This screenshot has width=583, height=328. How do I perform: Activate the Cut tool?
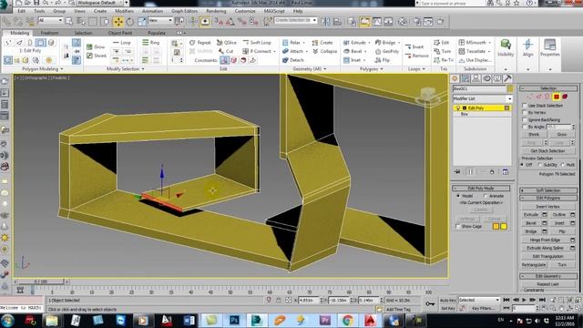click(x=226, y=51)
